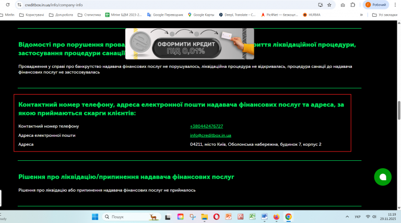Open the Робочий profile button
Screen dimensions: 401x223
376,5
